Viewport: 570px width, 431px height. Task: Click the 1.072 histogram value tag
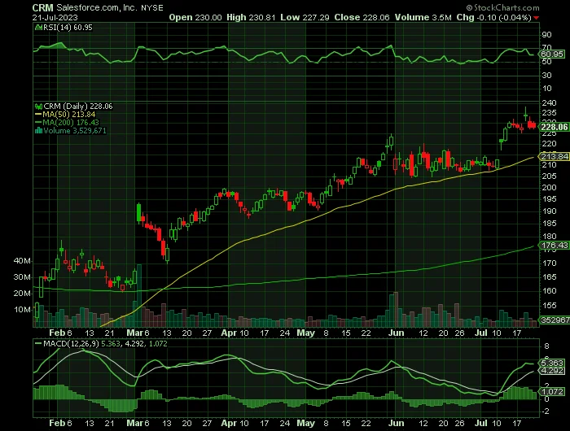coord(553,392)
